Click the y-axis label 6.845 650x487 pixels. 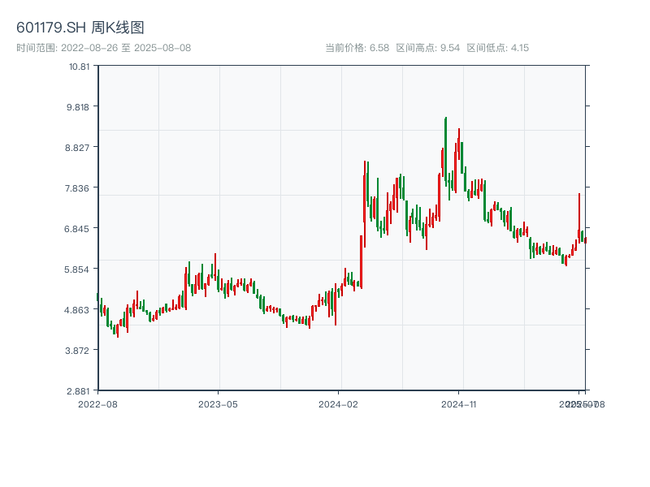[x=76, y=229]
